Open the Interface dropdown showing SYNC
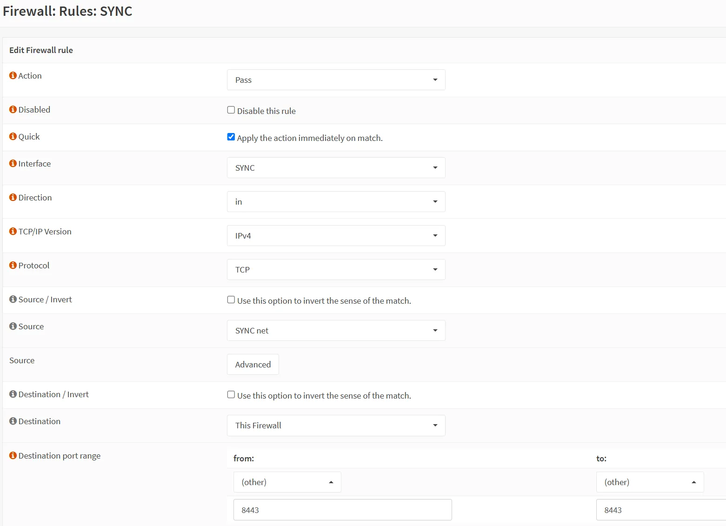 (336, 167)
